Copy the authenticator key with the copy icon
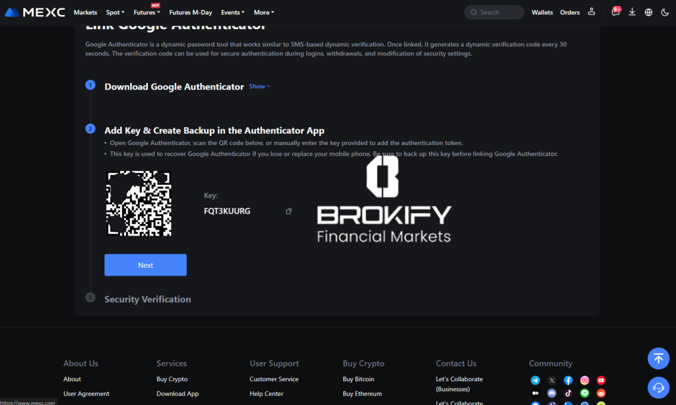The width and height of the screenshot is (676, 405). (x=288, y=211)
